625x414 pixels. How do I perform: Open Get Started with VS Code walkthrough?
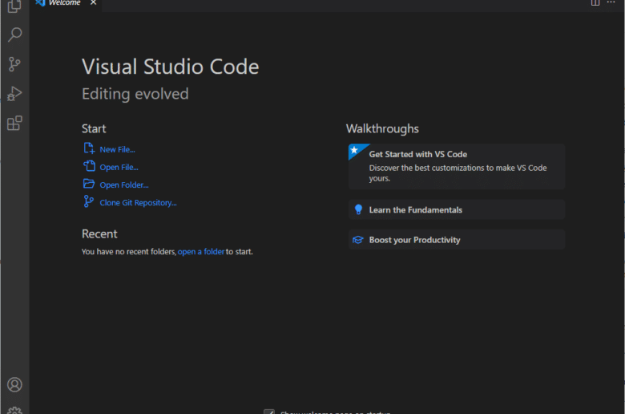[x=457, y=166]
